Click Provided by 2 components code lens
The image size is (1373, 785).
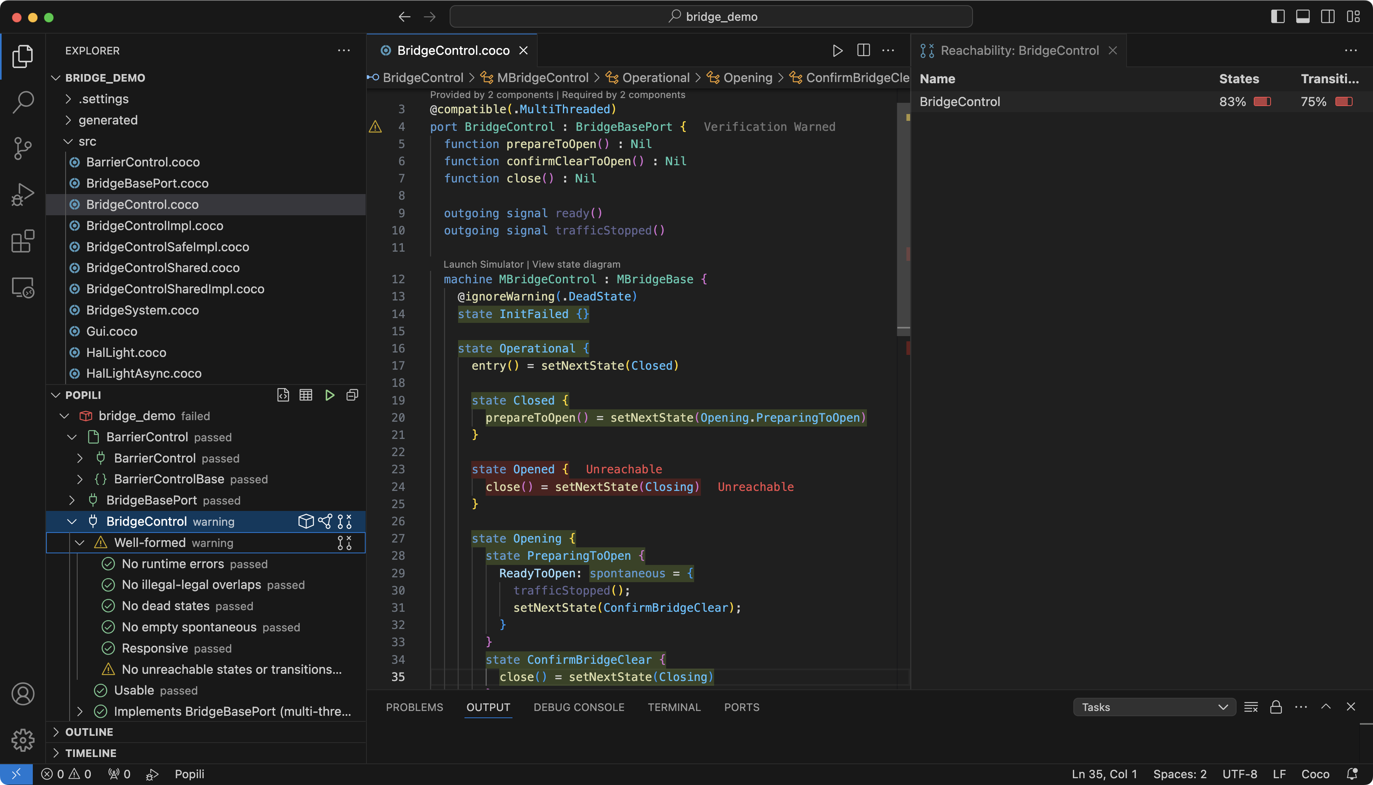click(x=491, y=95)
